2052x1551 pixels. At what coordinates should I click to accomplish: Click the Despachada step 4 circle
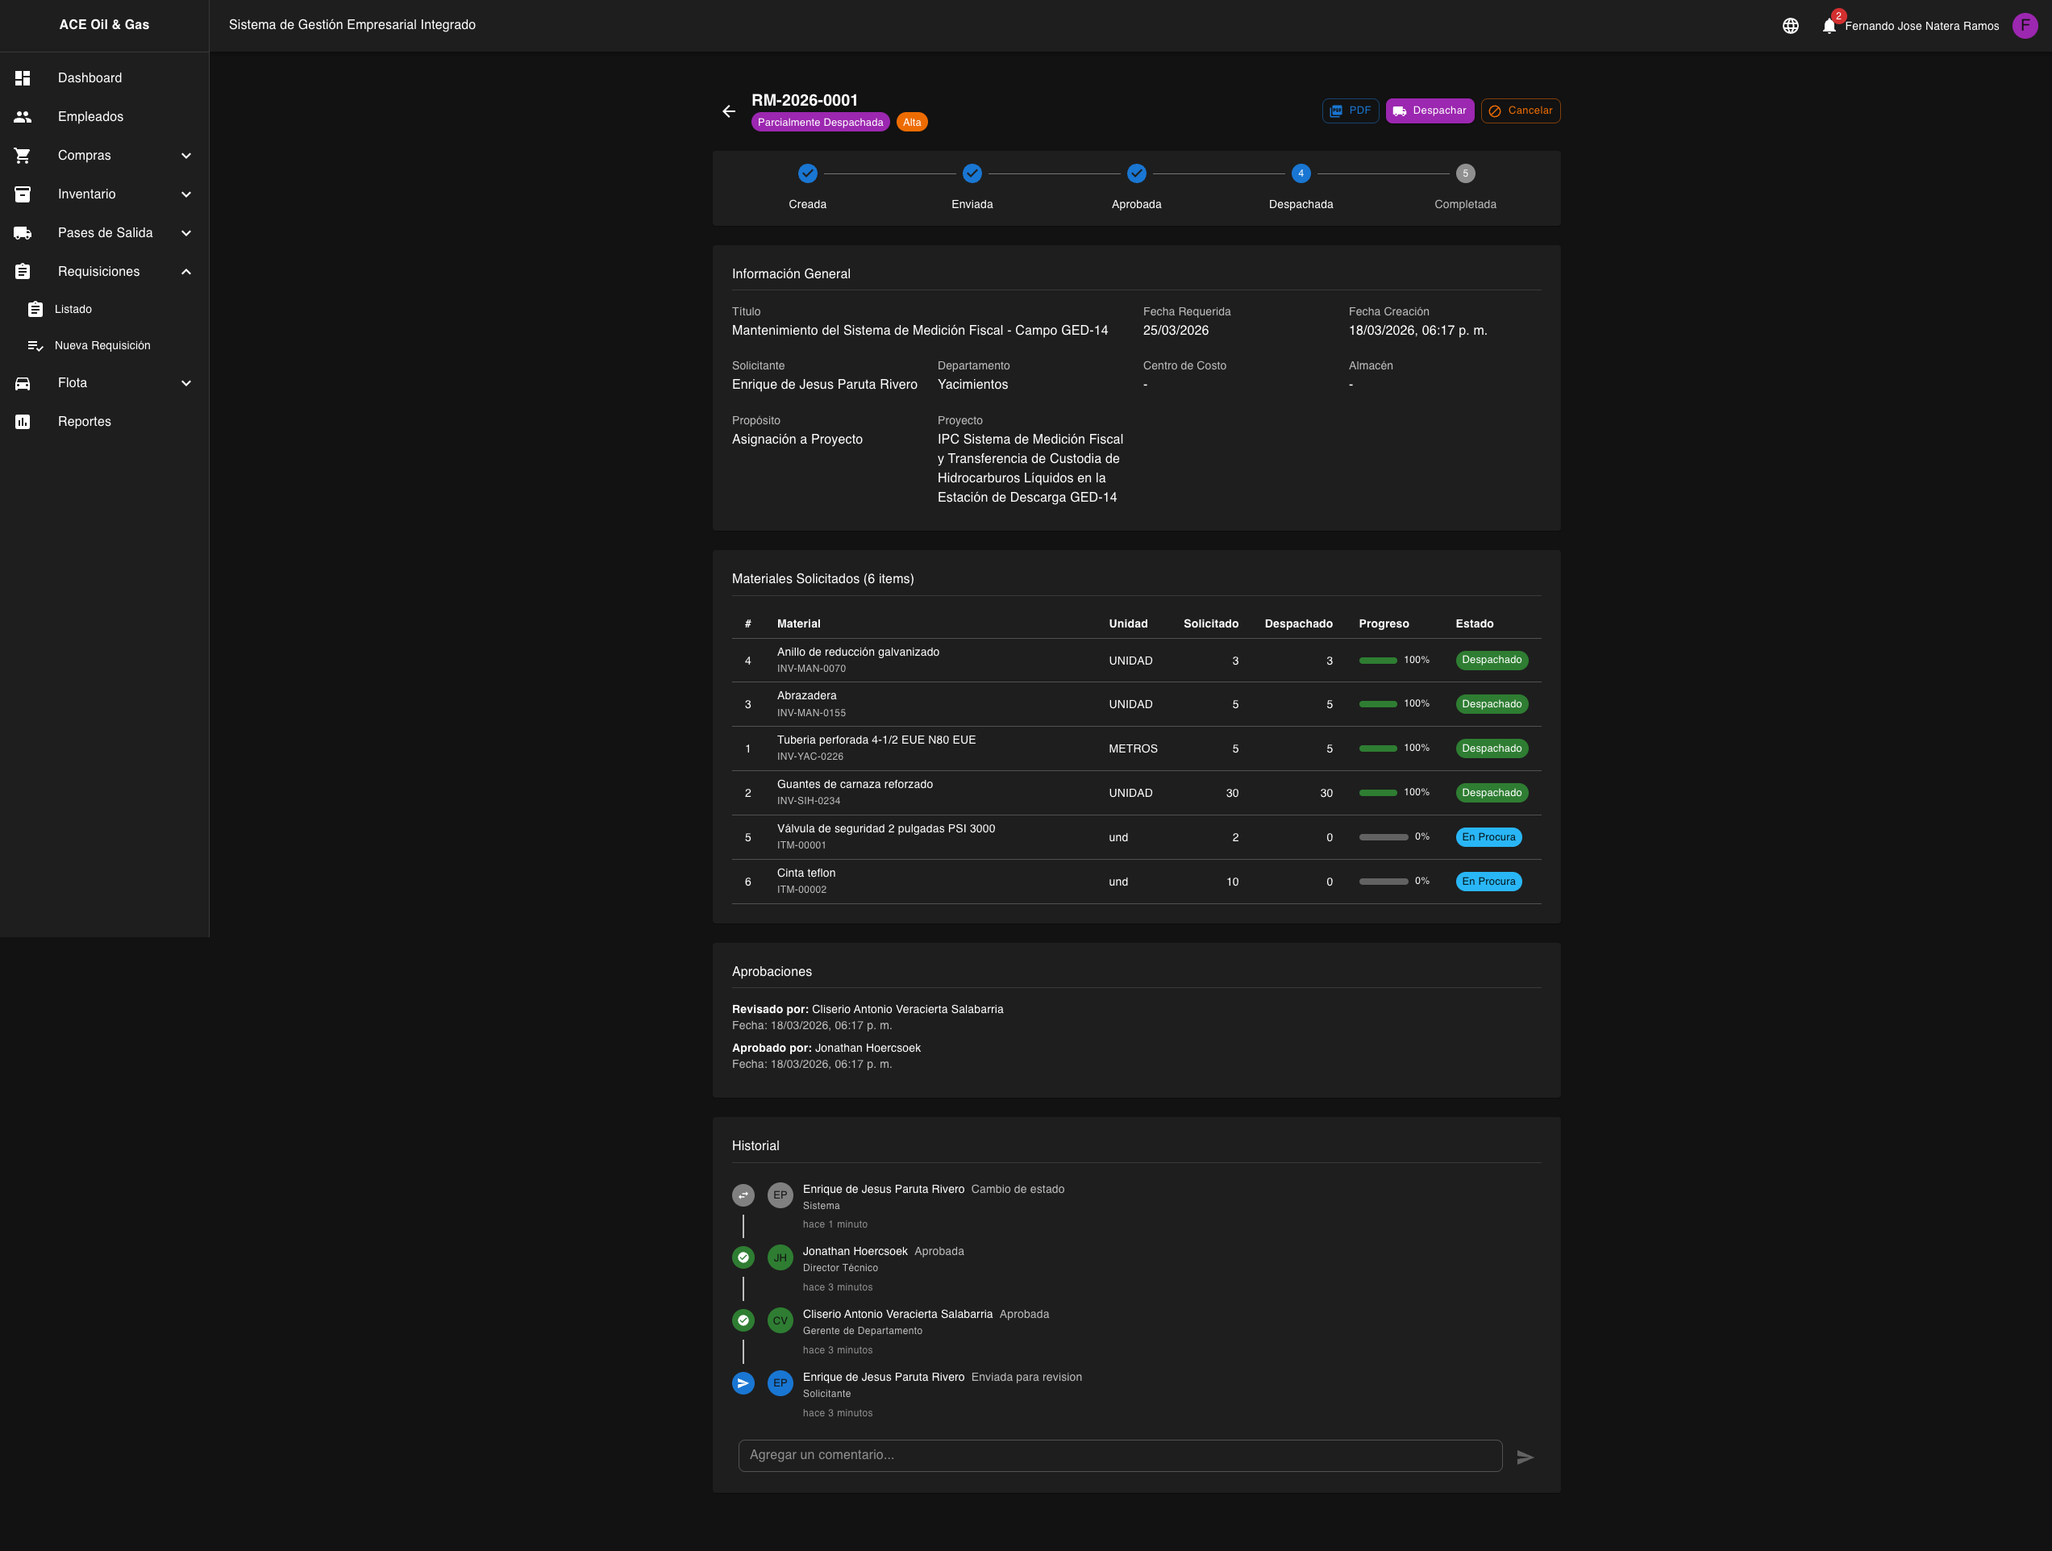pos(1301,173)
